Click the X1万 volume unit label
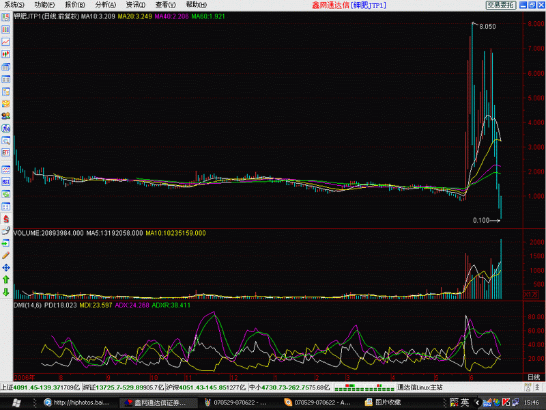 530,295
